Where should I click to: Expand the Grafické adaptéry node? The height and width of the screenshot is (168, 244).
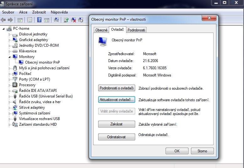point(9,40)
